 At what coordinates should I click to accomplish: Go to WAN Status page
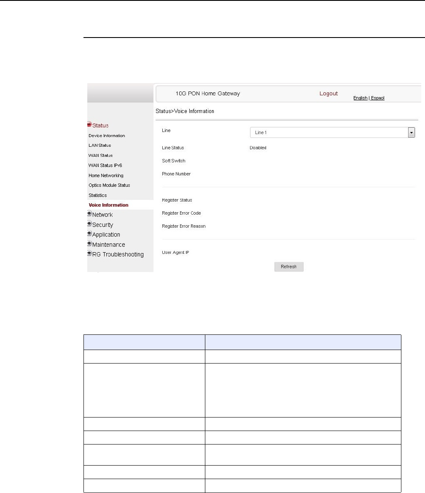100,155
